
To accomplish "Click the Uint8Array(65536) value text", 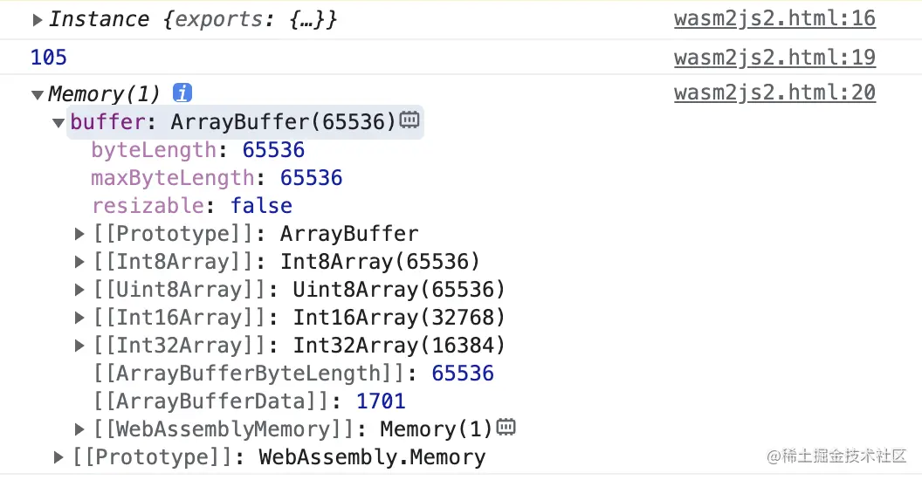I will pos(399,290).
